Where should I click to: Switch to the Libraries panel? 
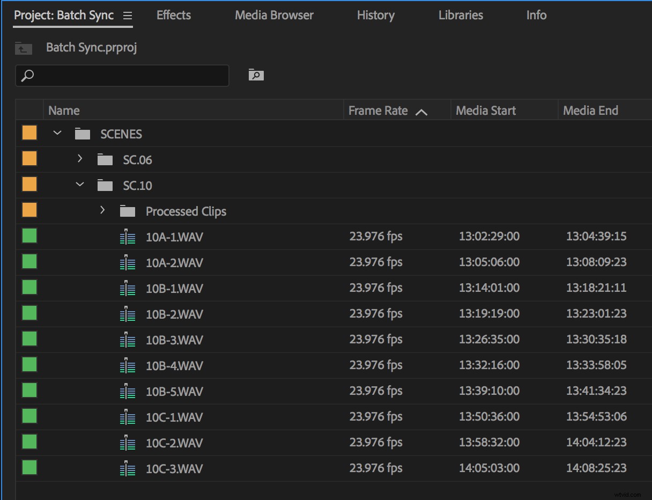pyautogui.click(x=460, y=15)
